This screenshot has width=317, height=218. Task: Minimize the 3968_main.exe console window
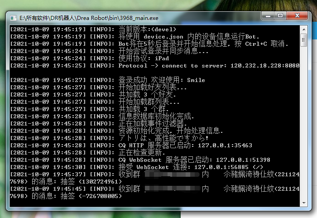pos(268,16)
